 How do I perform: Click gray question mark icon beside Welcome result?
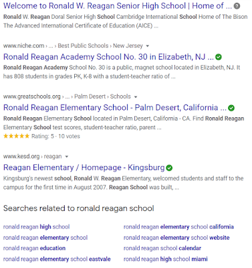click(x=237, y=6)
